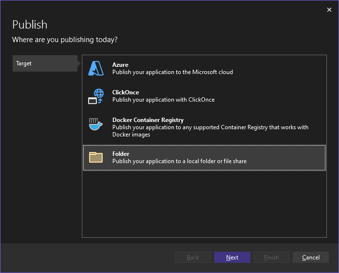Close the Publish window with X
Screen dimensions: 339x273
pos(329,10)
